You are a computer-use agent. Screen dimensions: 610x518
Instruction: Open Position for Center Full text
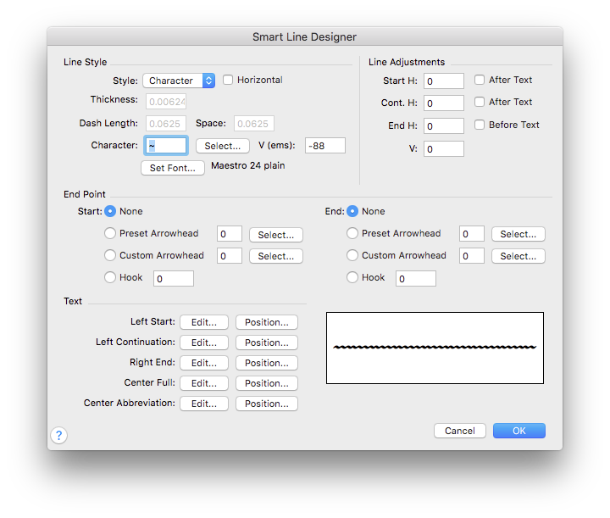coord(267,383)
